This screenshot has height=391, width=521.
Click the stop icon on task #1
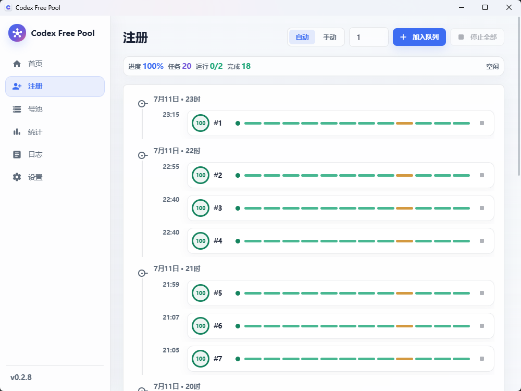(482, 124)
